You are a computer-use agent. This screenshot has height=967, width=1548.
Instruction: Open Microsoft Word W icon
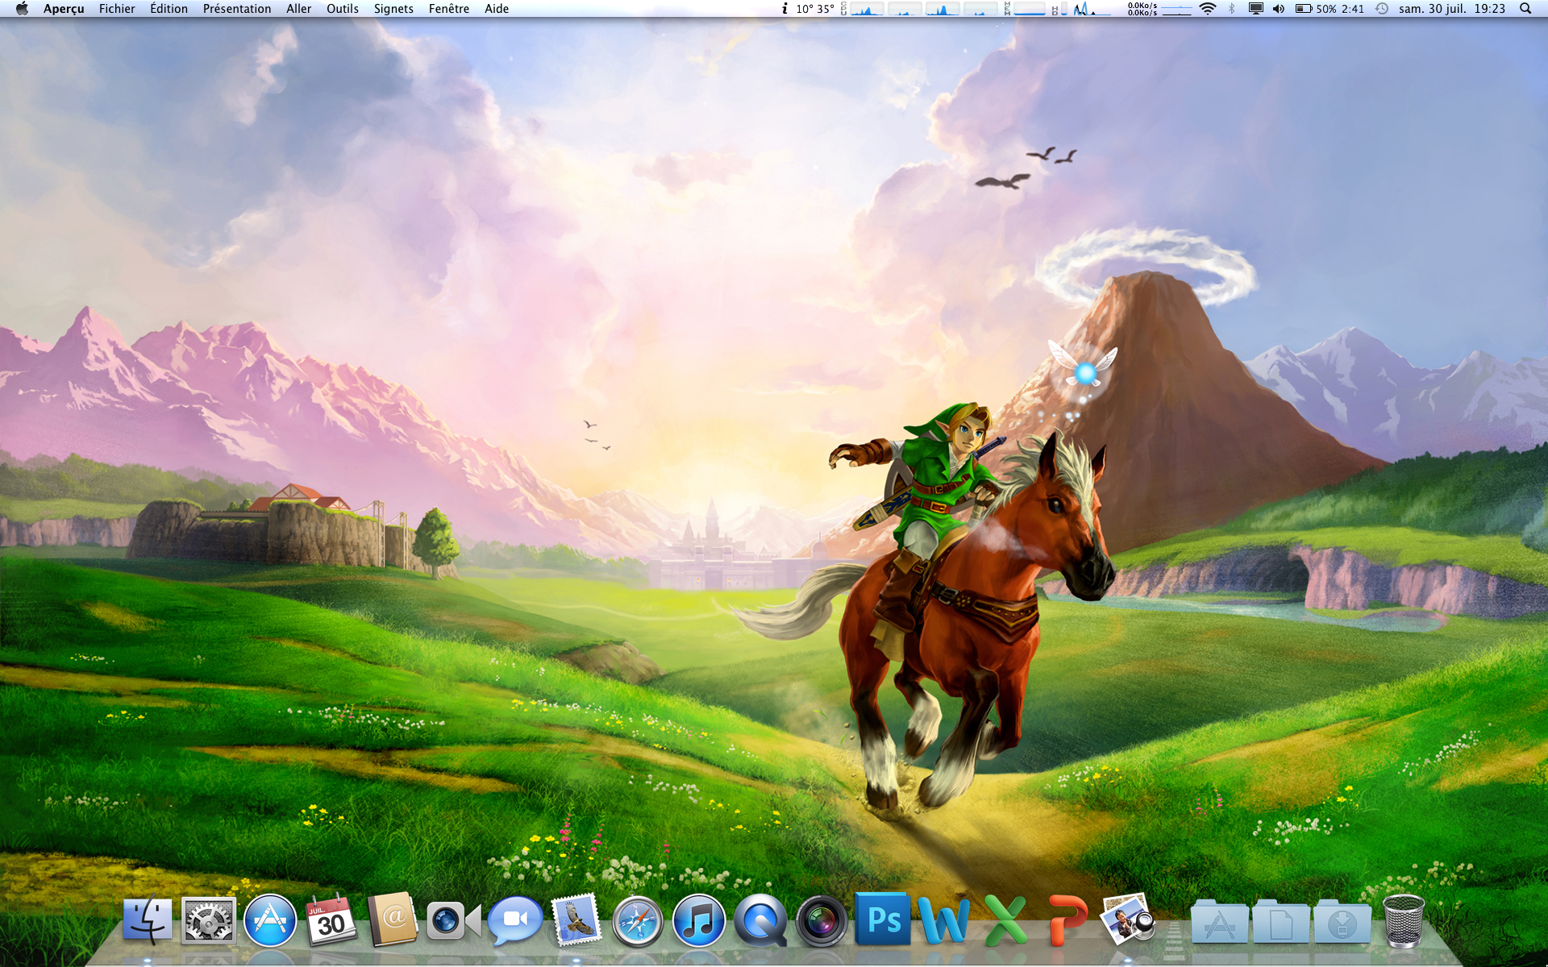pos(944,919)
